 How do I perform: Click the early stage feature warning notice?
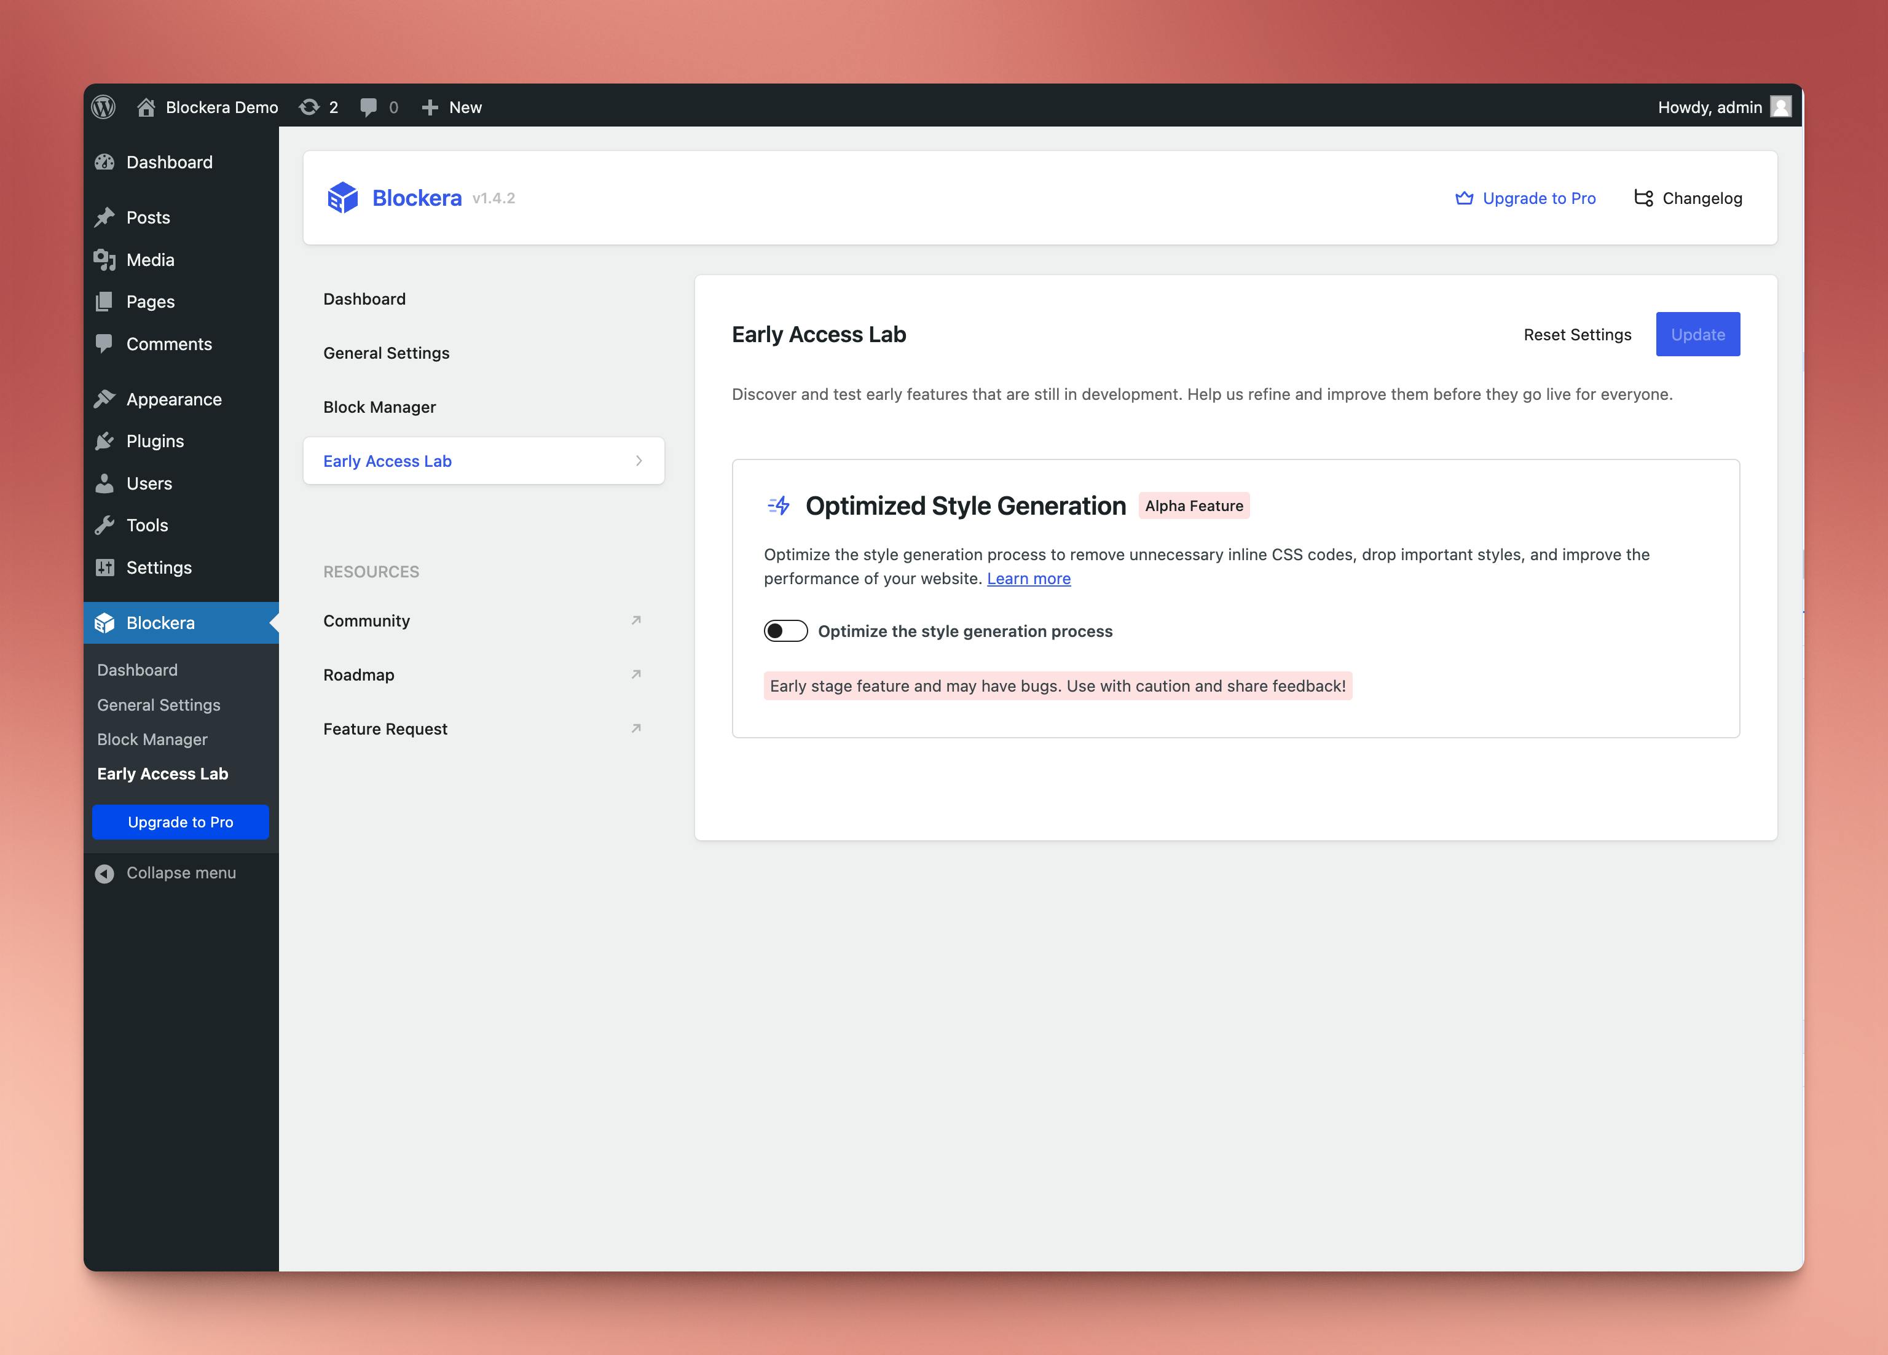point(1058,686)
